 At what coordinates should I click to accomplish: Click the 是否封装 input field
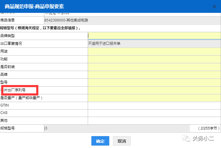(x=154, y=67)
